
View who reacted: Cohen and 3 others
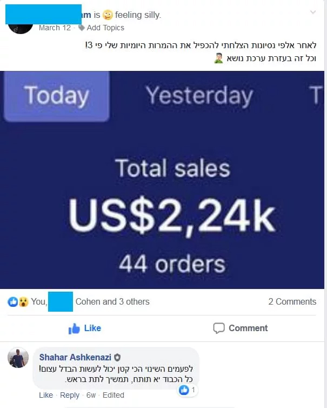[112, 301]
